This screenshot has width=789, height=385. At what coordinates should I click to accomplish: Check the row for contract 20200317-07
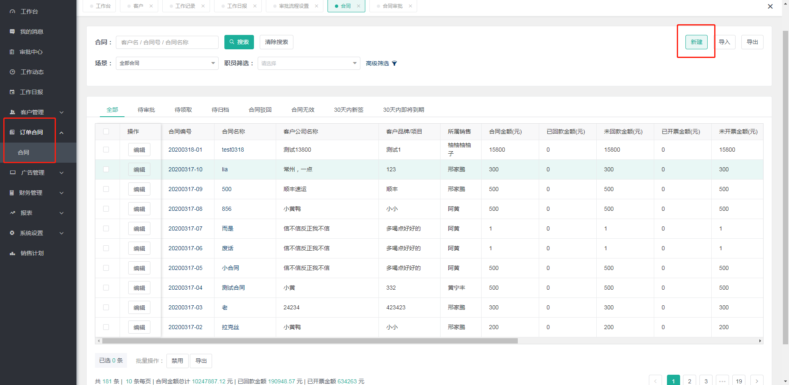tap(106, 228)
